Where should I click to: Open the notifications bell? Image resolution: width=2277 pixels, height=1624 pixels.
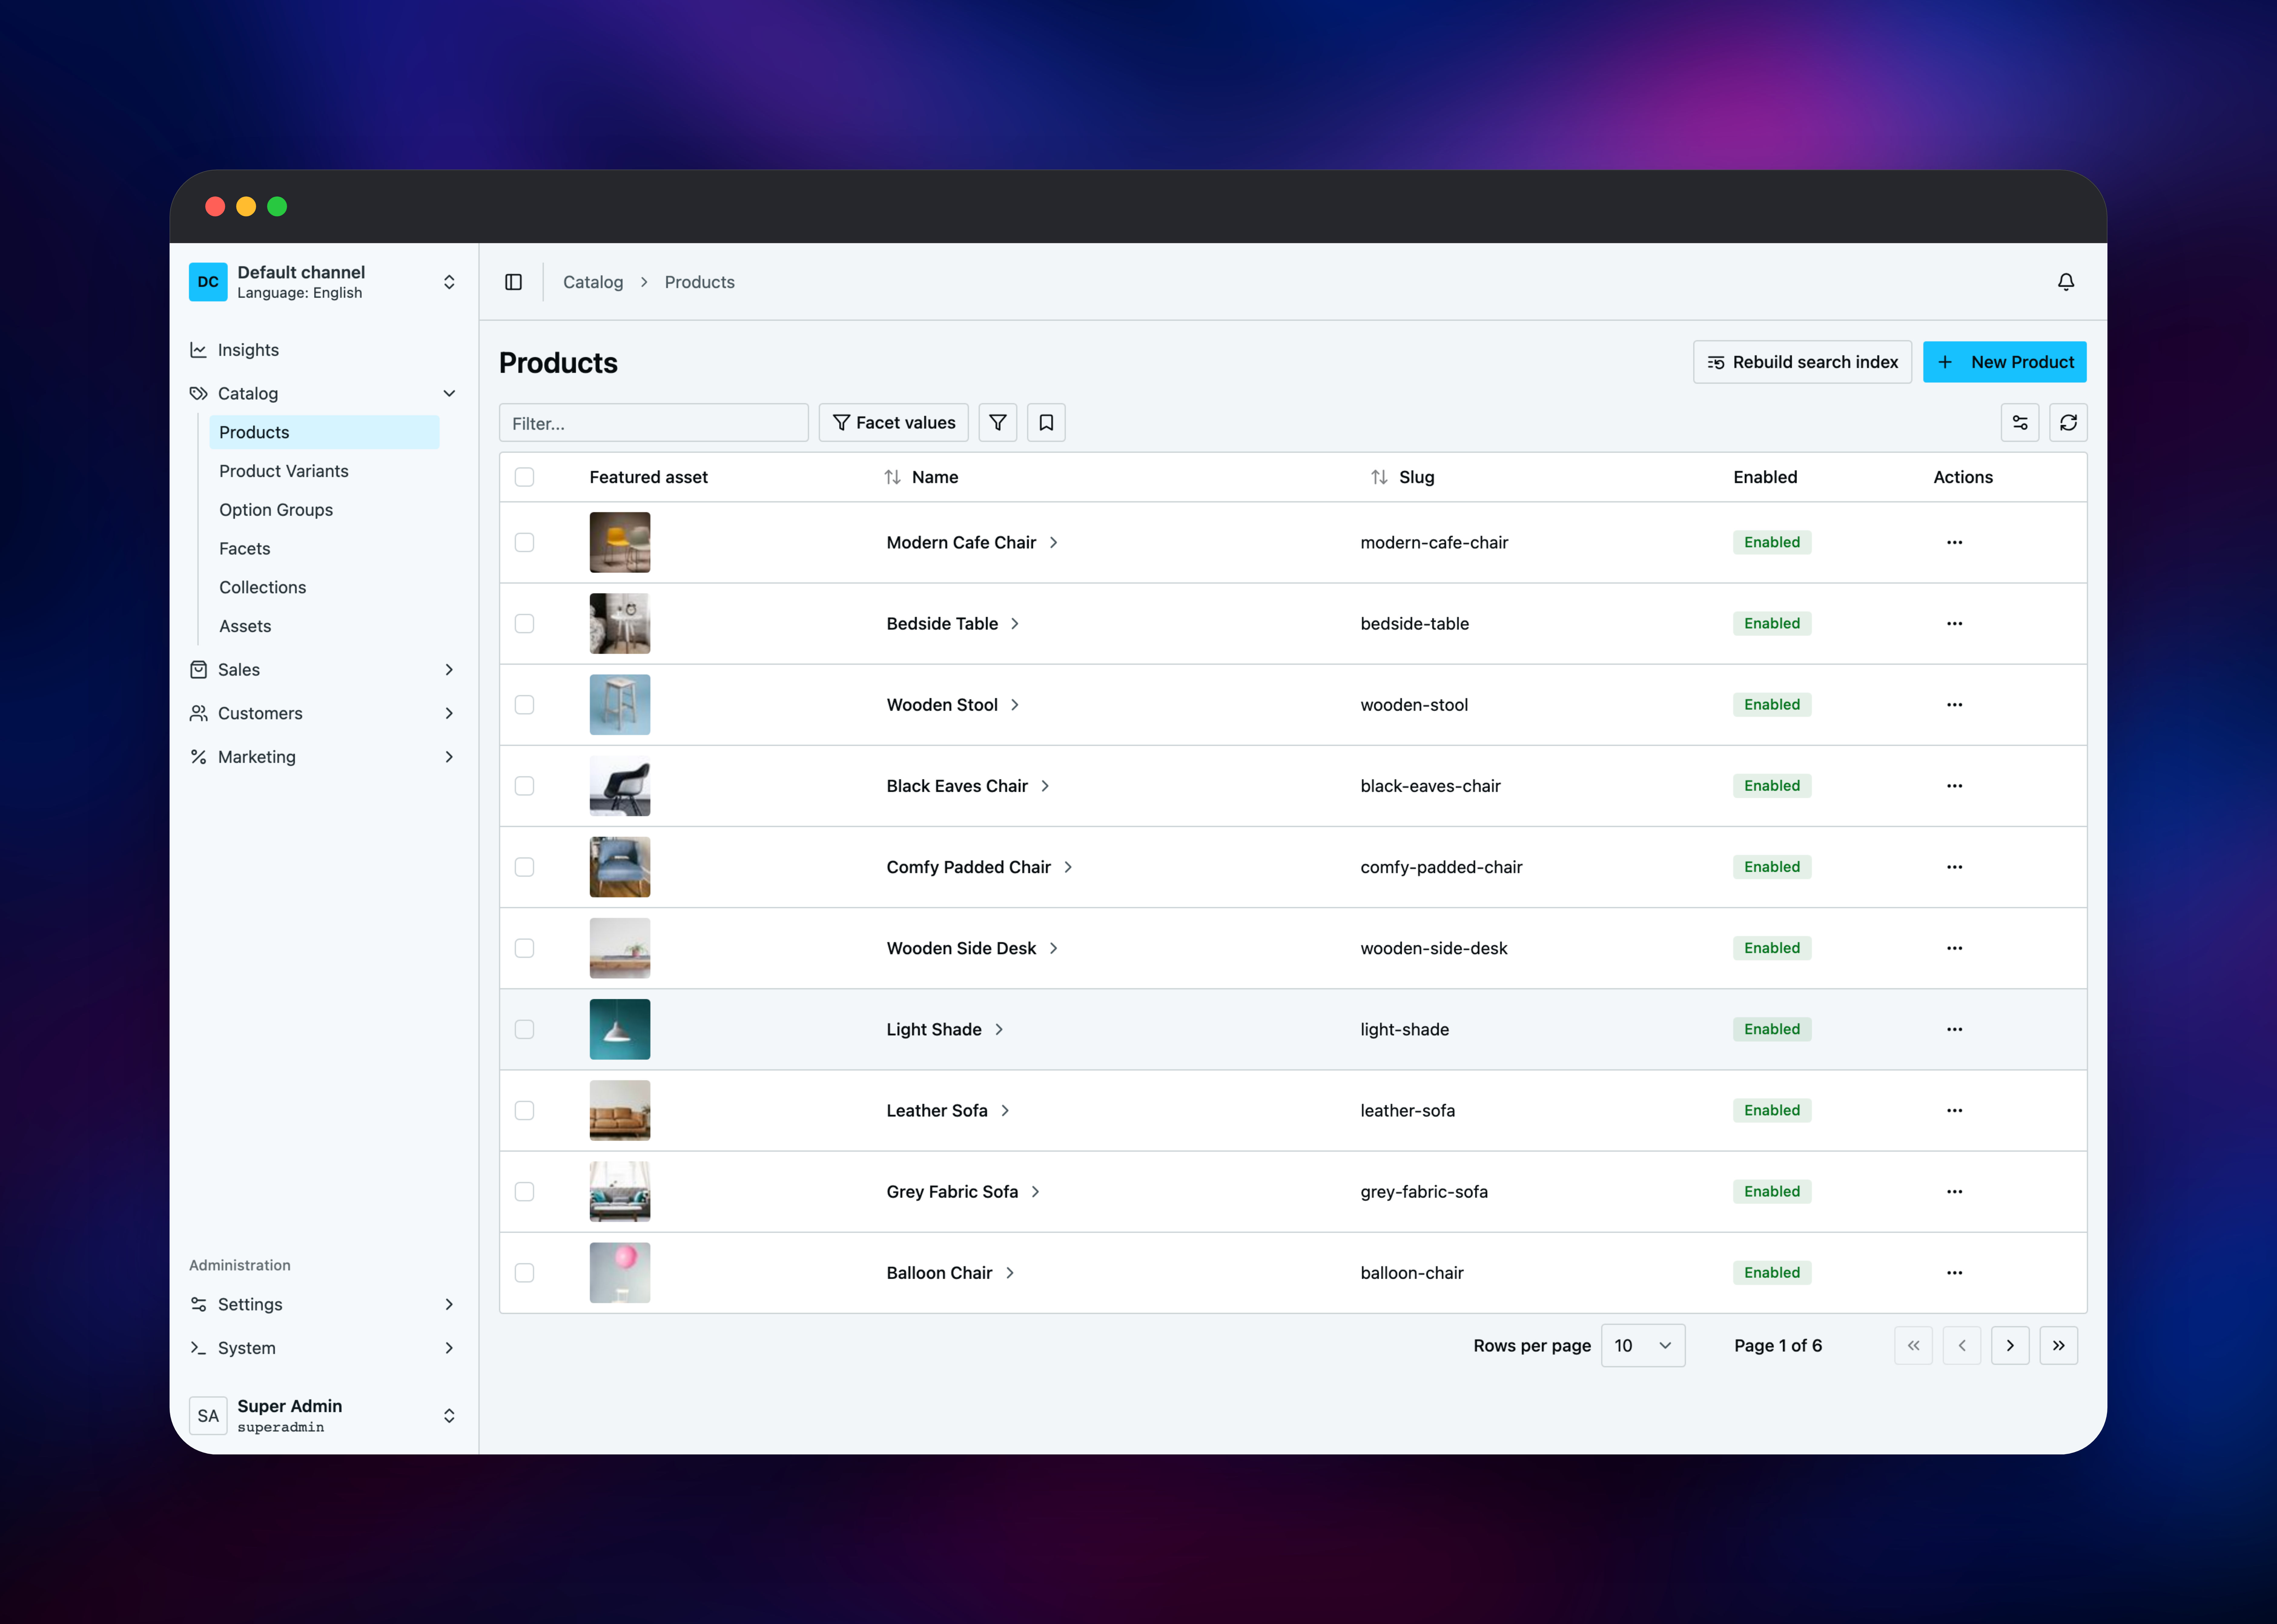click(x=2066, y=282)
